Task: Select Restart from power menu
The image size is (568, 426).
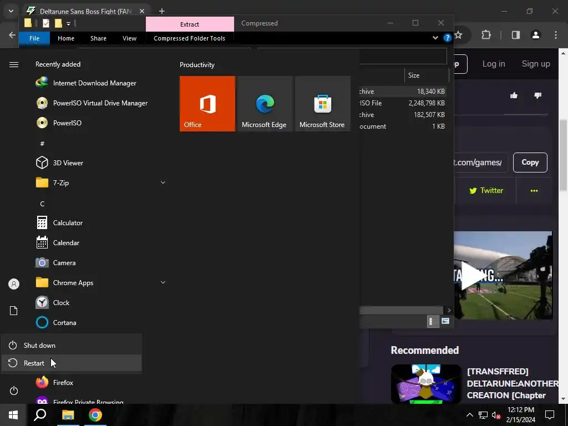Action: [72, 363]
